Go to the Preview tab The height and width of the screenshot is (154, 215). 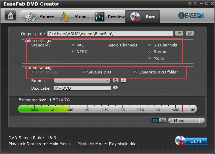(x=110, y=17)
